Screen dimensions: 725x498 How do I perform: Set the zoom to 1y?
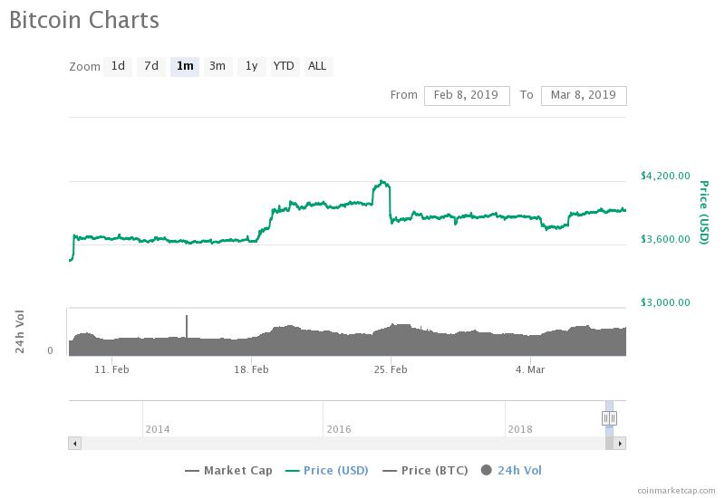(x=251, y=66)
